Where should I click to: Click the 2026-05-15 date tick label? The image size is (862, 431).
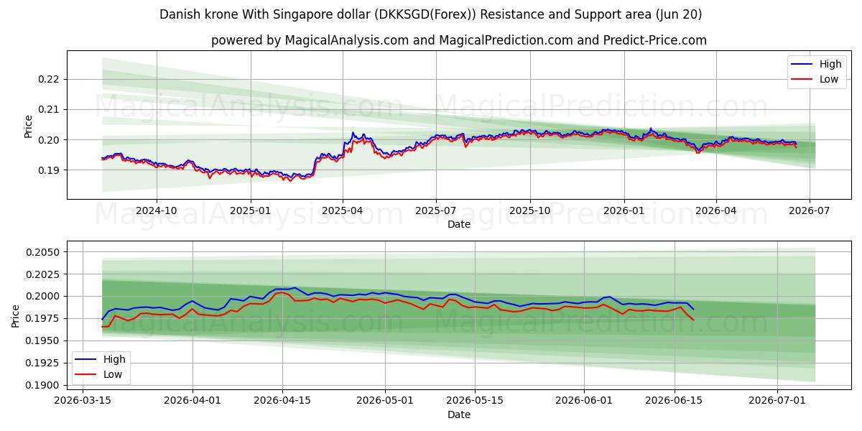pos(475,401)
